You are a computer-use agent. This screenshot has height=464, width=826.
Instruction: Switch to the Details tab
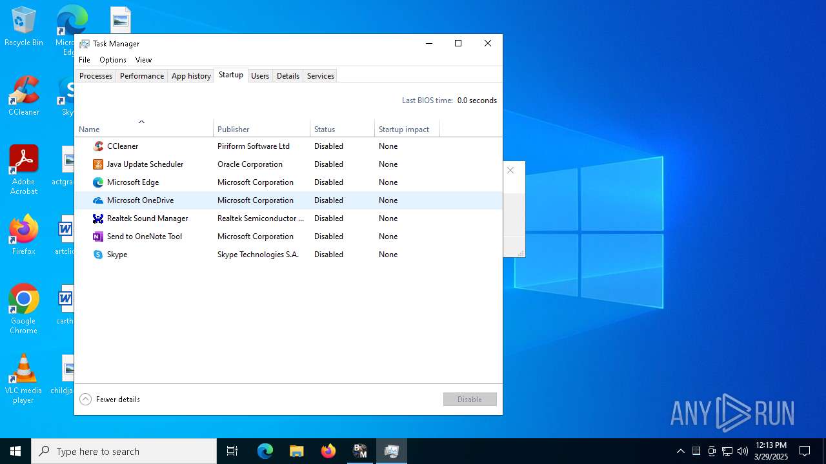[x=288, y=76]
